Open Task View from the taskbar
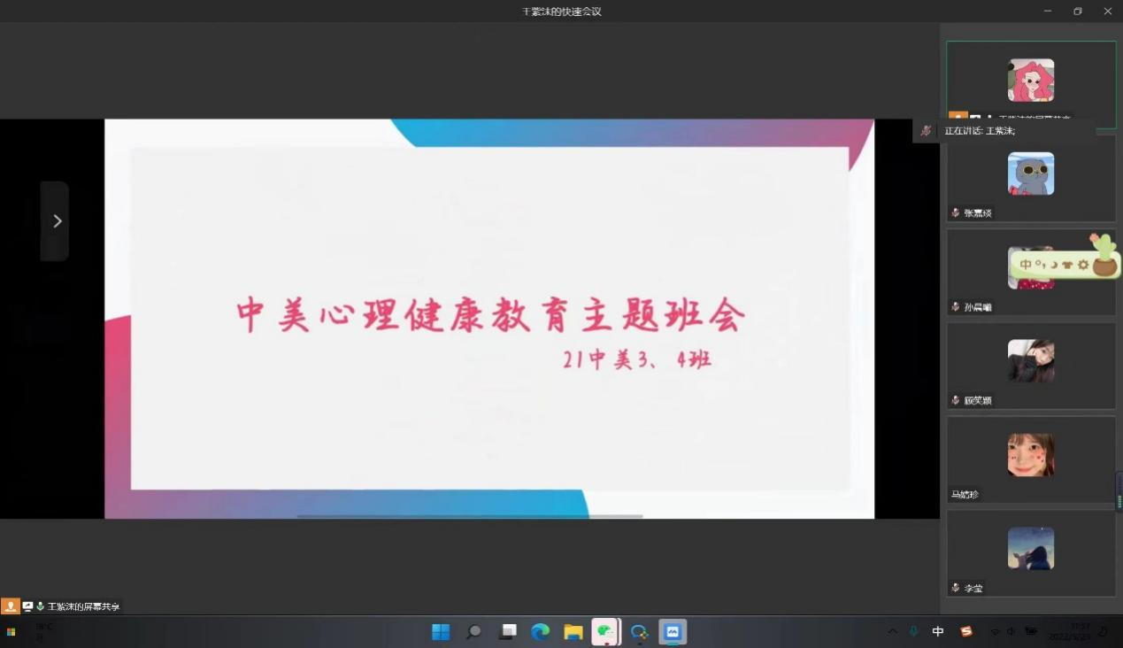 point(508,632)
